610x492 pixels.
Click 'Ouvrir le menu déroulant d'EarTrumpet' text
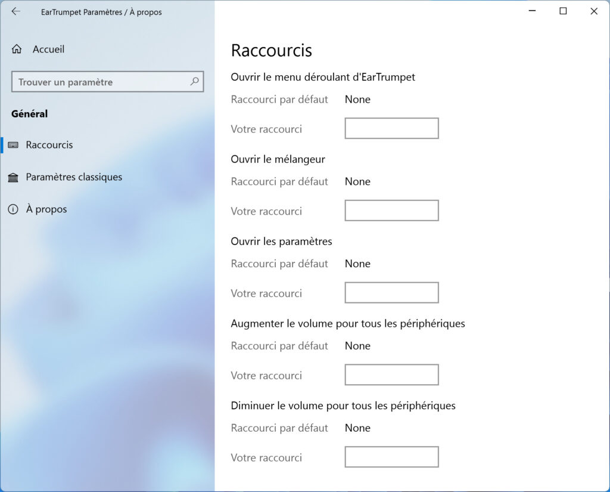tap(323, 77)
